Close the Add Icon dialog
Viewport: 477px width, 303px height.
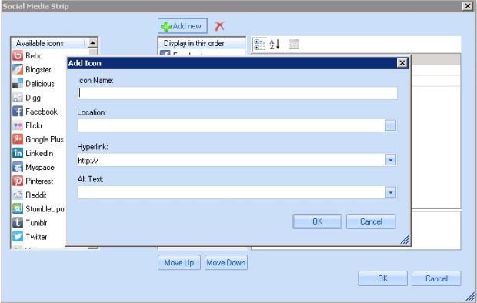pyautogui.click(x=402, y=63)
